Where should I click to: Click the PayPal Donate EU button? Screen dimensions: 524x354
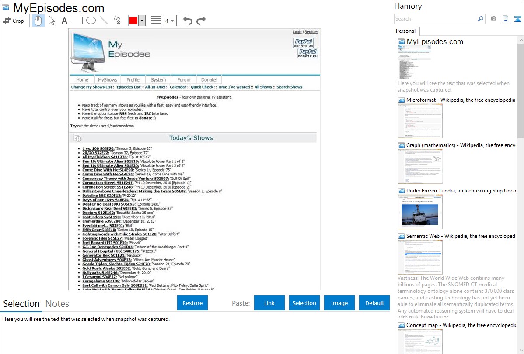point(308,53)
